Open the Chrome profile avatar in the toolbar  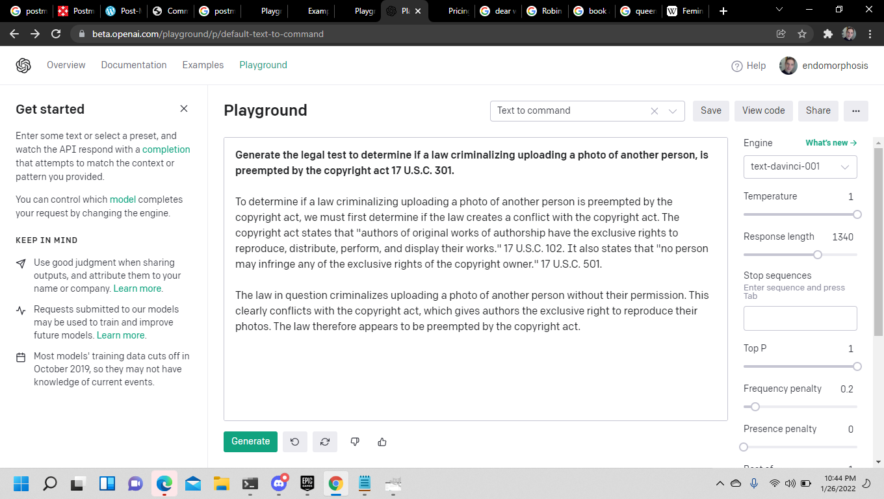click(x=849, y=34)
